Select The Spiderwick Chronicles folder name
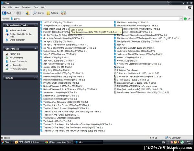Screen dimensions: 194x151 point(140,42)
